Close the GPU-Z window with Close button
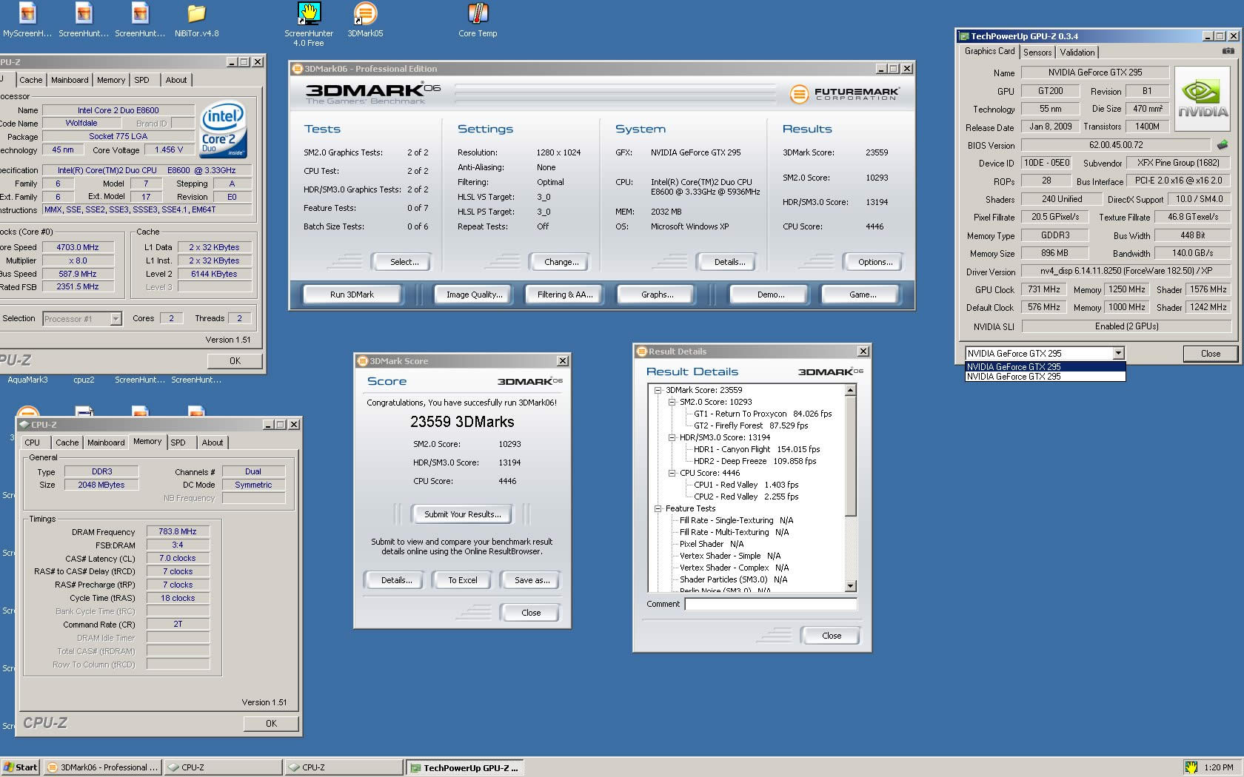The image size is (1244, 777). [1211, 354]
